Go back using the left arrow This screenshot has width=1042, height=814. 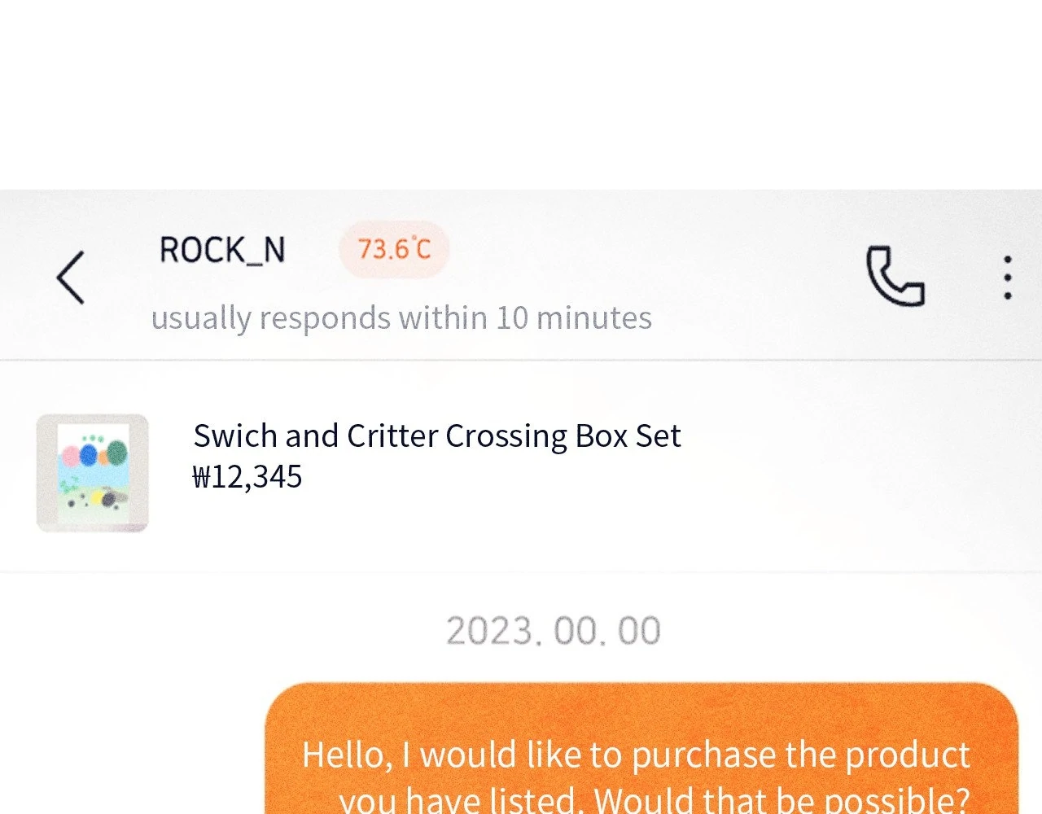coord(71,278)
